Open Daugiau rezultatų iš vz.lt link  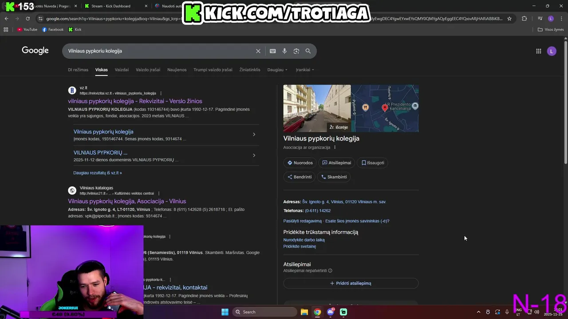pos(98,173)
